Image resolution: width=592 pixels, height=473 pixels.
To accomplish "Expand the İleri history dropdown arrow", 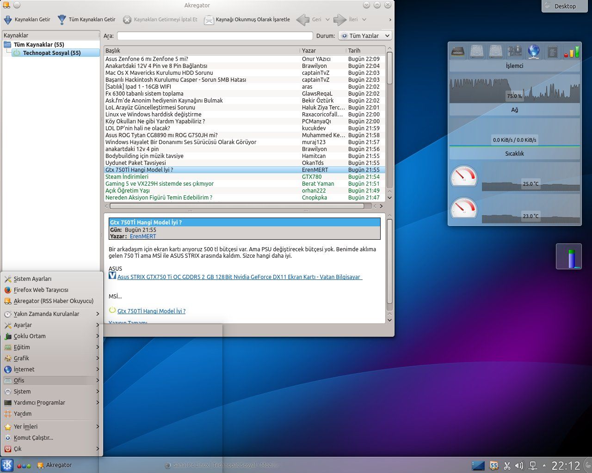I will (364, 20).
